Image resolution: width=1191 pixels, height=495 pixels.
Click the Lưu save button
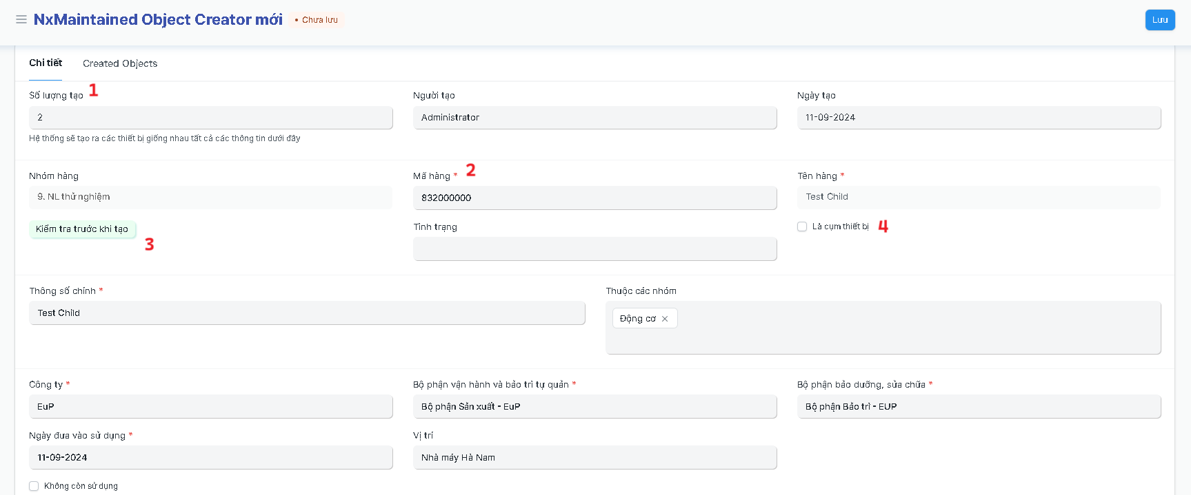coord(1159,20)
